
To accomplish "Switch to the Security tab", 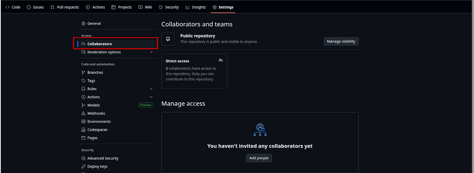I will pos(169,7).
